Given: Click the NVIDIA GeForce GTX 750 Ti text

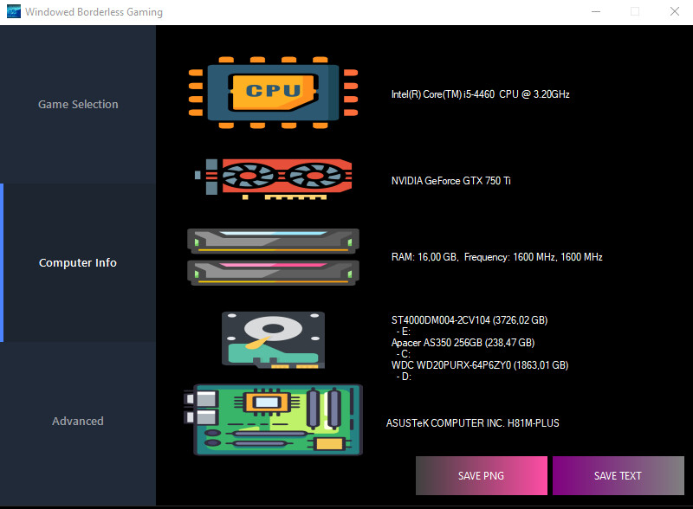Looking at the screenshot, I should click(450, 181).
